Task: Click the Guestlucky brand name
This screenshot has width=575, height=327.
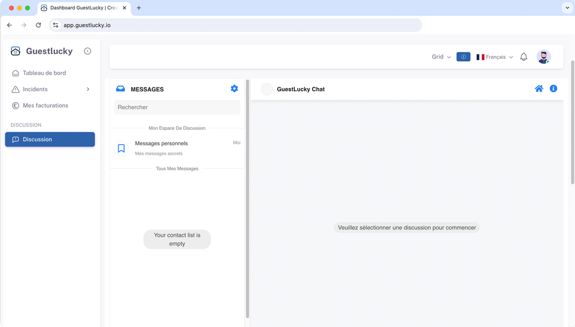Action: (49, 51)
